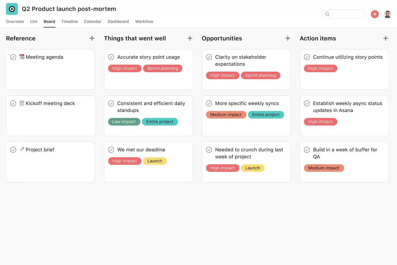Select the Sprint planning tag on Accurate story point usage

coord(162,68)
